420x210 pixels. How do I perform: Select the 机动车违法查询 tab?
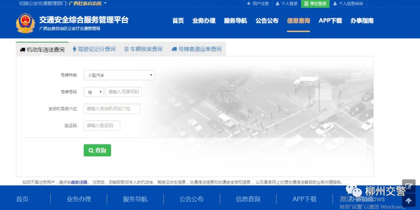click(42, 49)
